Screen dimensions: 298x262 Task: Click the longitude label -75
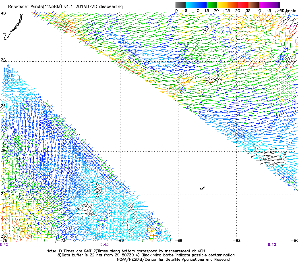(x=4, y=241)
